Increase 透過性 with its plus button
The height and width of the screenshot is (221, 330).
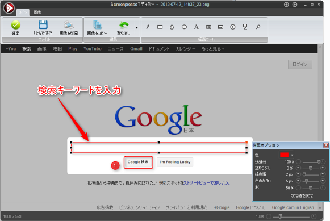[323, 162]
